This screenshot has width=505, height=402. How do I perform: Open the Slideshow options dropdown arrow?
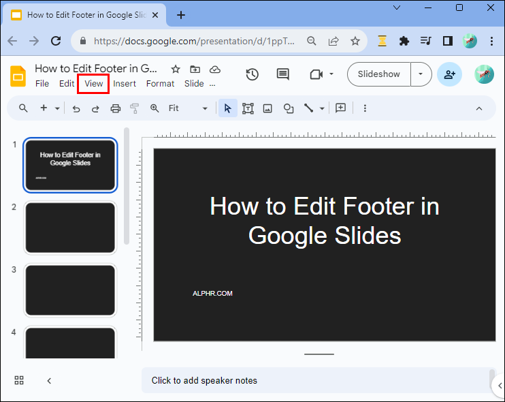tap(421, 74)
